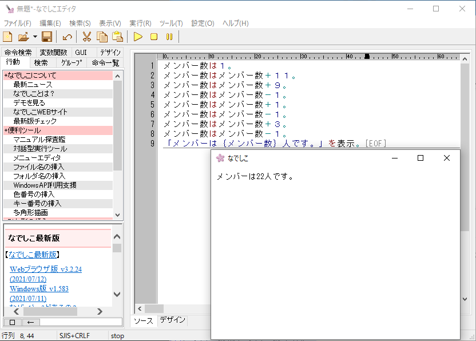Run the program with the play icon
This screenshot has height=341, width=476.
138,37
